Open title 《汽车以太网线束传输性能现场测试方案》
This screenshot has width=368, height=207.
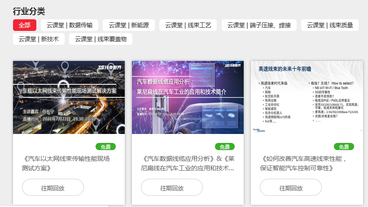pos(66,164)
